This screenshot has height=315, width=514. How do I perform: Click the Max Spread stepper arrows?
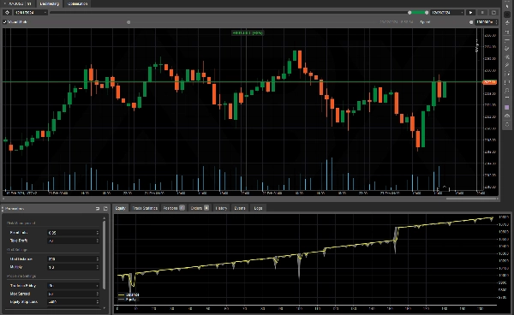tap(97, 294)
